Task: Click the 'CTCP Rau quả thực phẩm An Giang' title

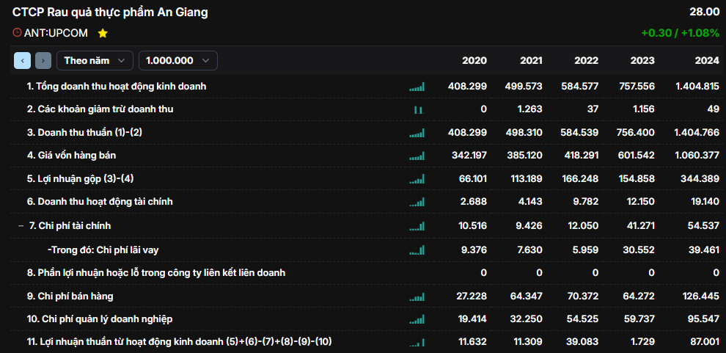Action: pyautogui.click(x=110, y=12)
